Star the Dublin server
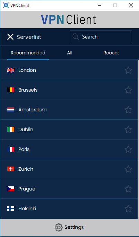The image size is (139, 237). tap(128, 129)
